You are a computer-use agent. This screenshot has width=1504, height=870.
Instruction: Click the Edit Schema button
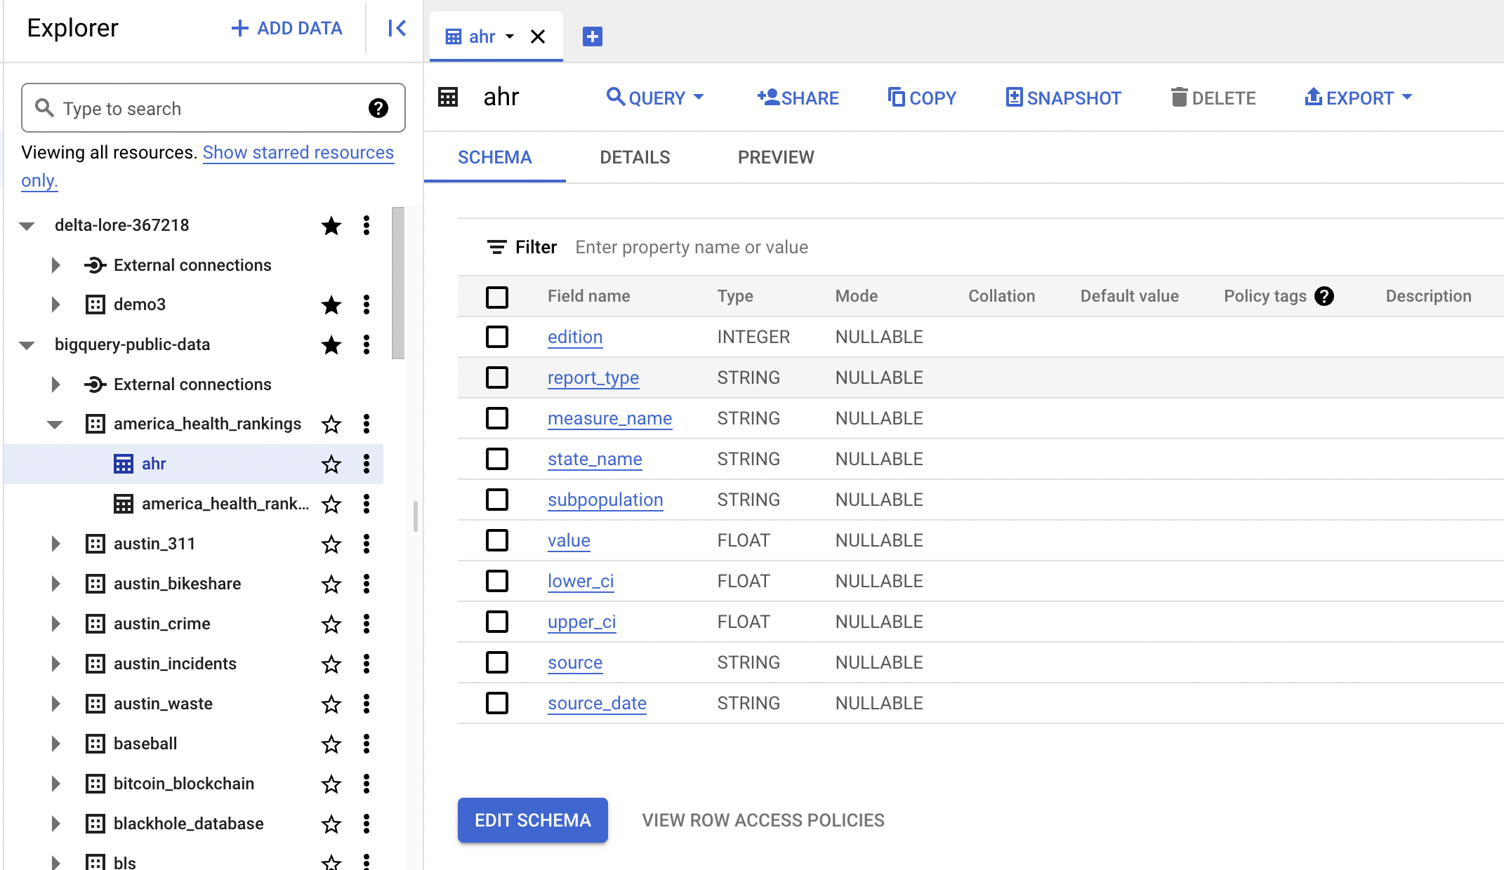point(532,820)
